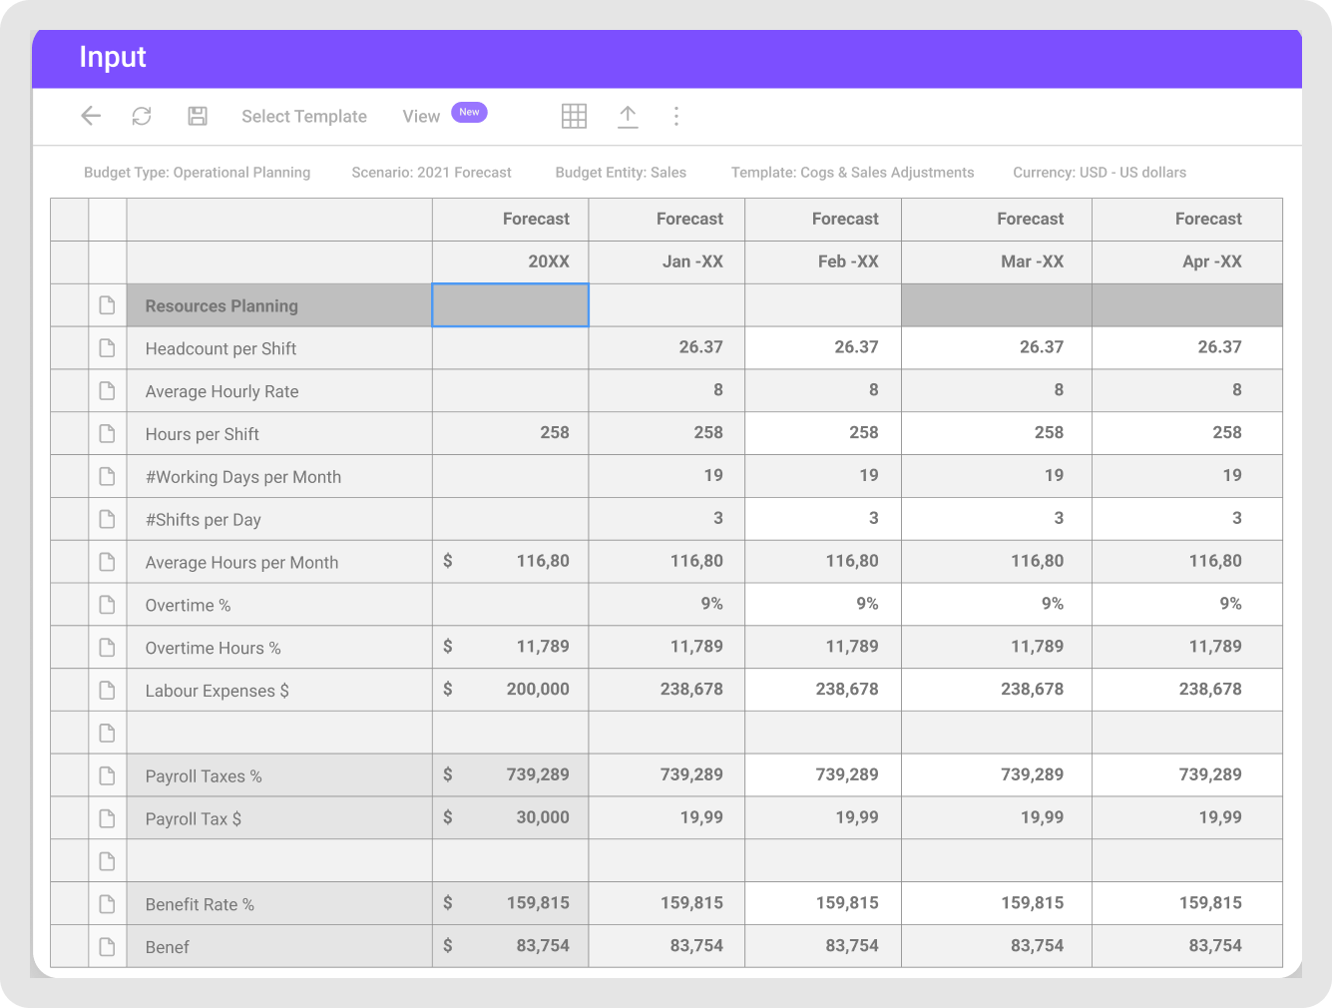Click the document icon beside Average Hourly Rate

point(108,390)
